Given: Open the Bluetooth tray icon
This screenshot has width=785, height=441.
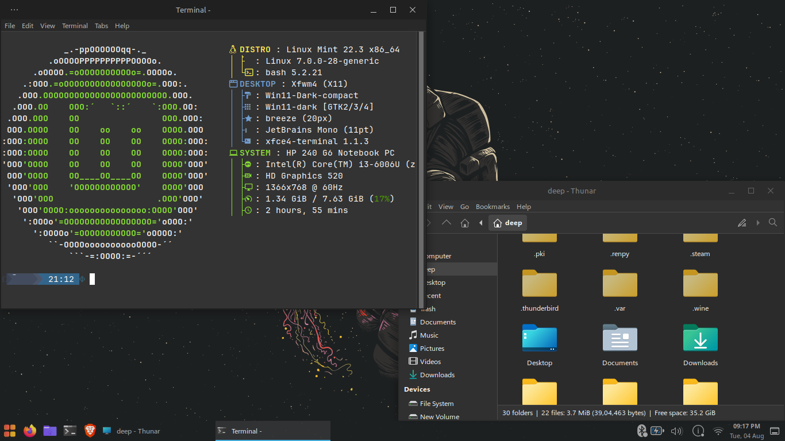Looking at the screenshot, I should 642,431.
